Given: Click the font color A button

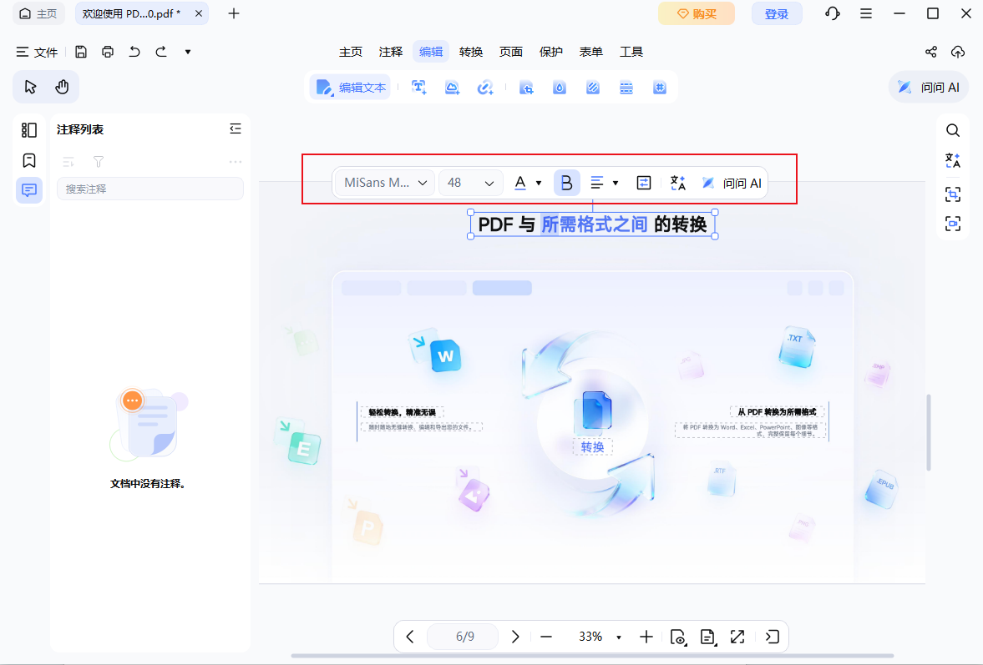Looking at the screenshot, I should tap(520, 183).
